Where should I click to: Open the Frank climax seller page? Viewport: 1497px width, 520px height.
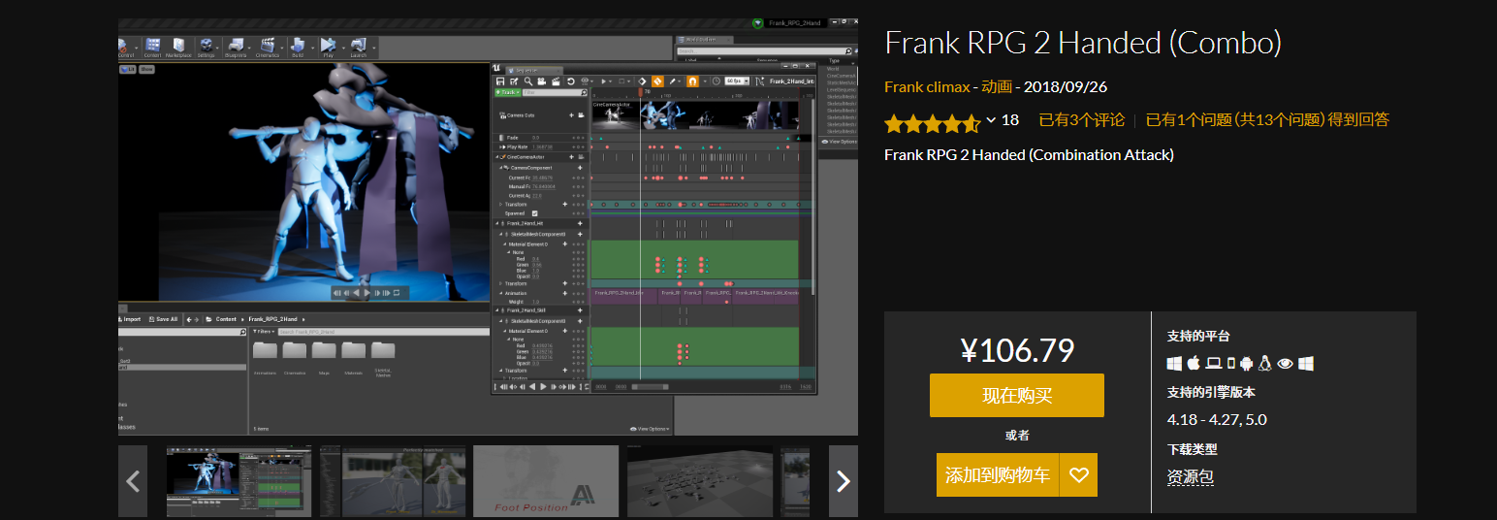click(x=927, y=86)
